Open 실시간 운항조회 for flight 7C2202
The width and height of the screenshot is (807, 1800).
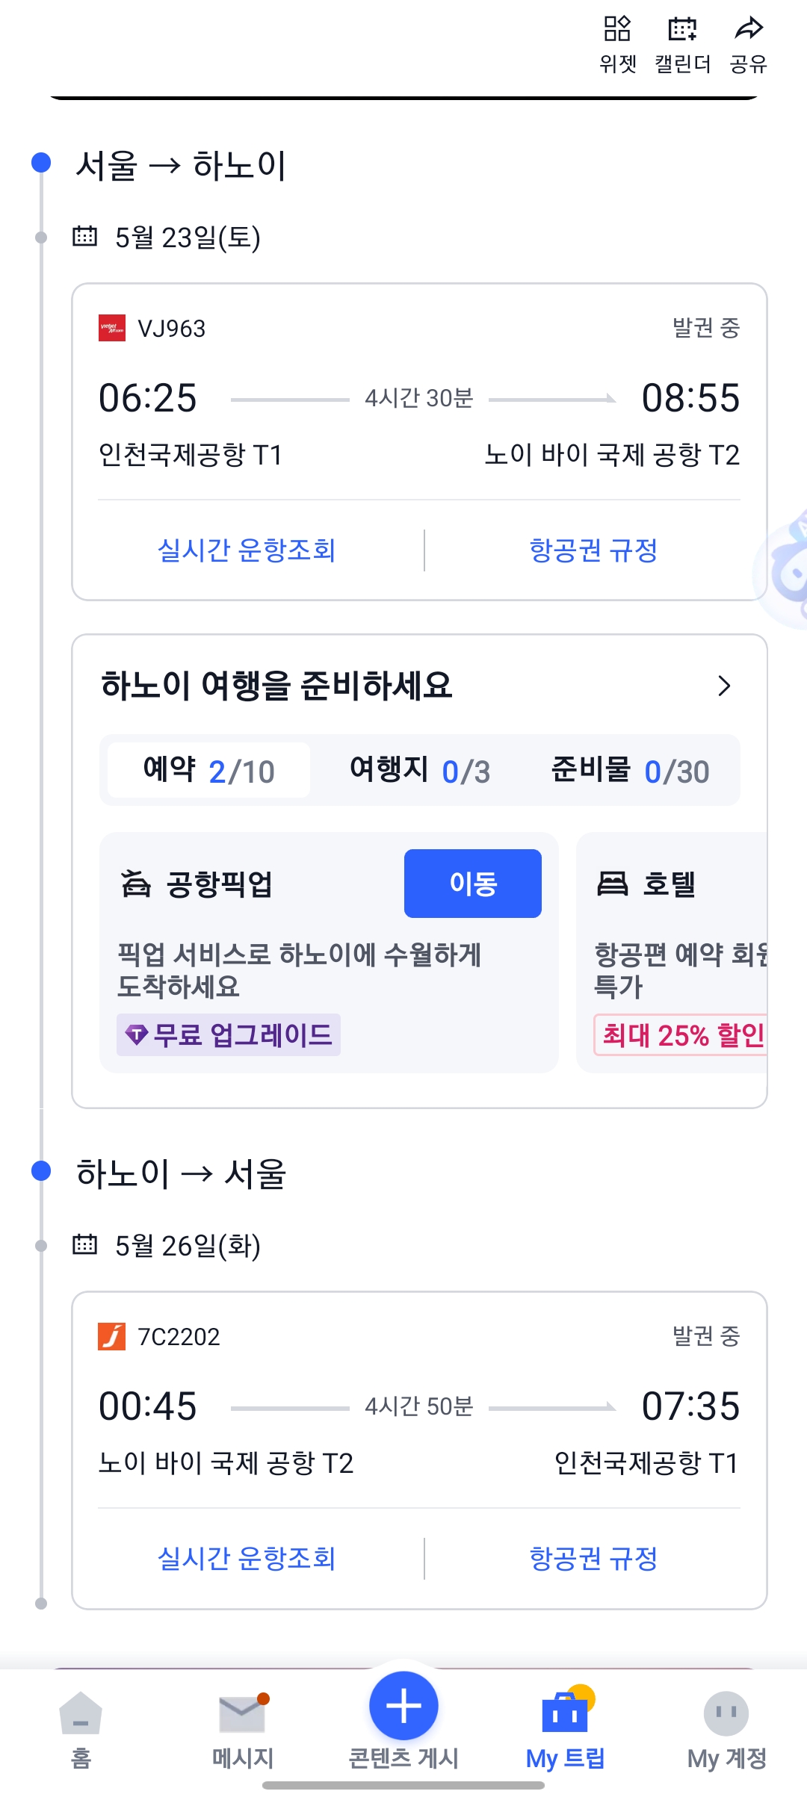click(x=247, y=1559)
